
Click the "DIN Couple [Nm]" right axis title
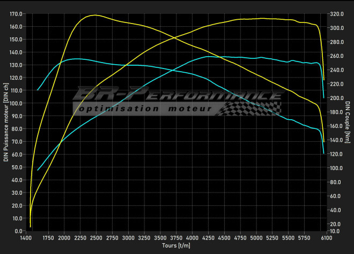click(348, 122)
